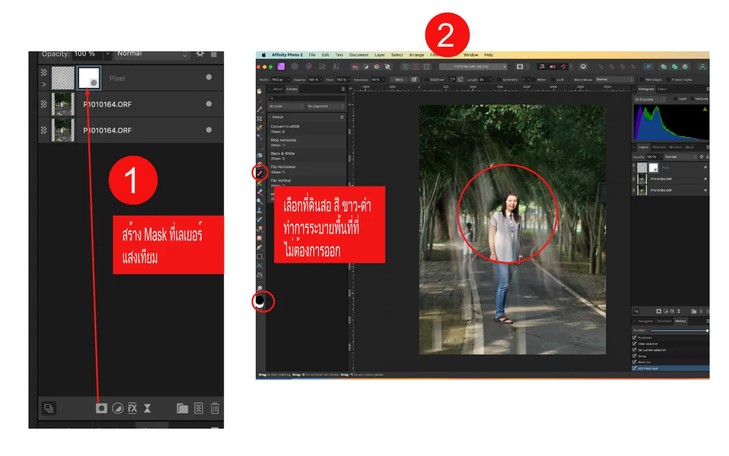Click Mask Layer icon in enlarged Layers panel
729x456 pixels.
101,408
